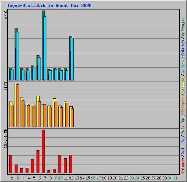Viewport: 187px width, 182px height.
Task: Click the 1173 axis maximum label
Action: point(5,87)
